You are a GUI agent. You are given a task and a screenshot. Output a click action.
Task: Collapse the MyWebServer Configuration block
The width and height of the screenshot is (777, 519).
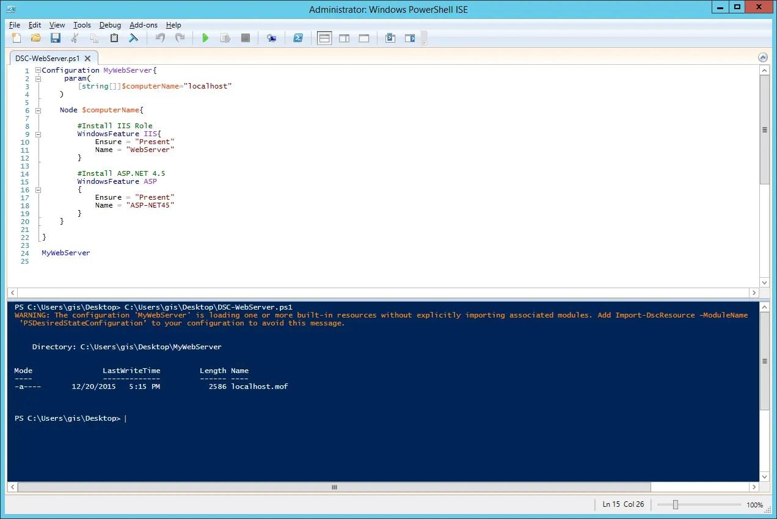click(x=38, y=70)
